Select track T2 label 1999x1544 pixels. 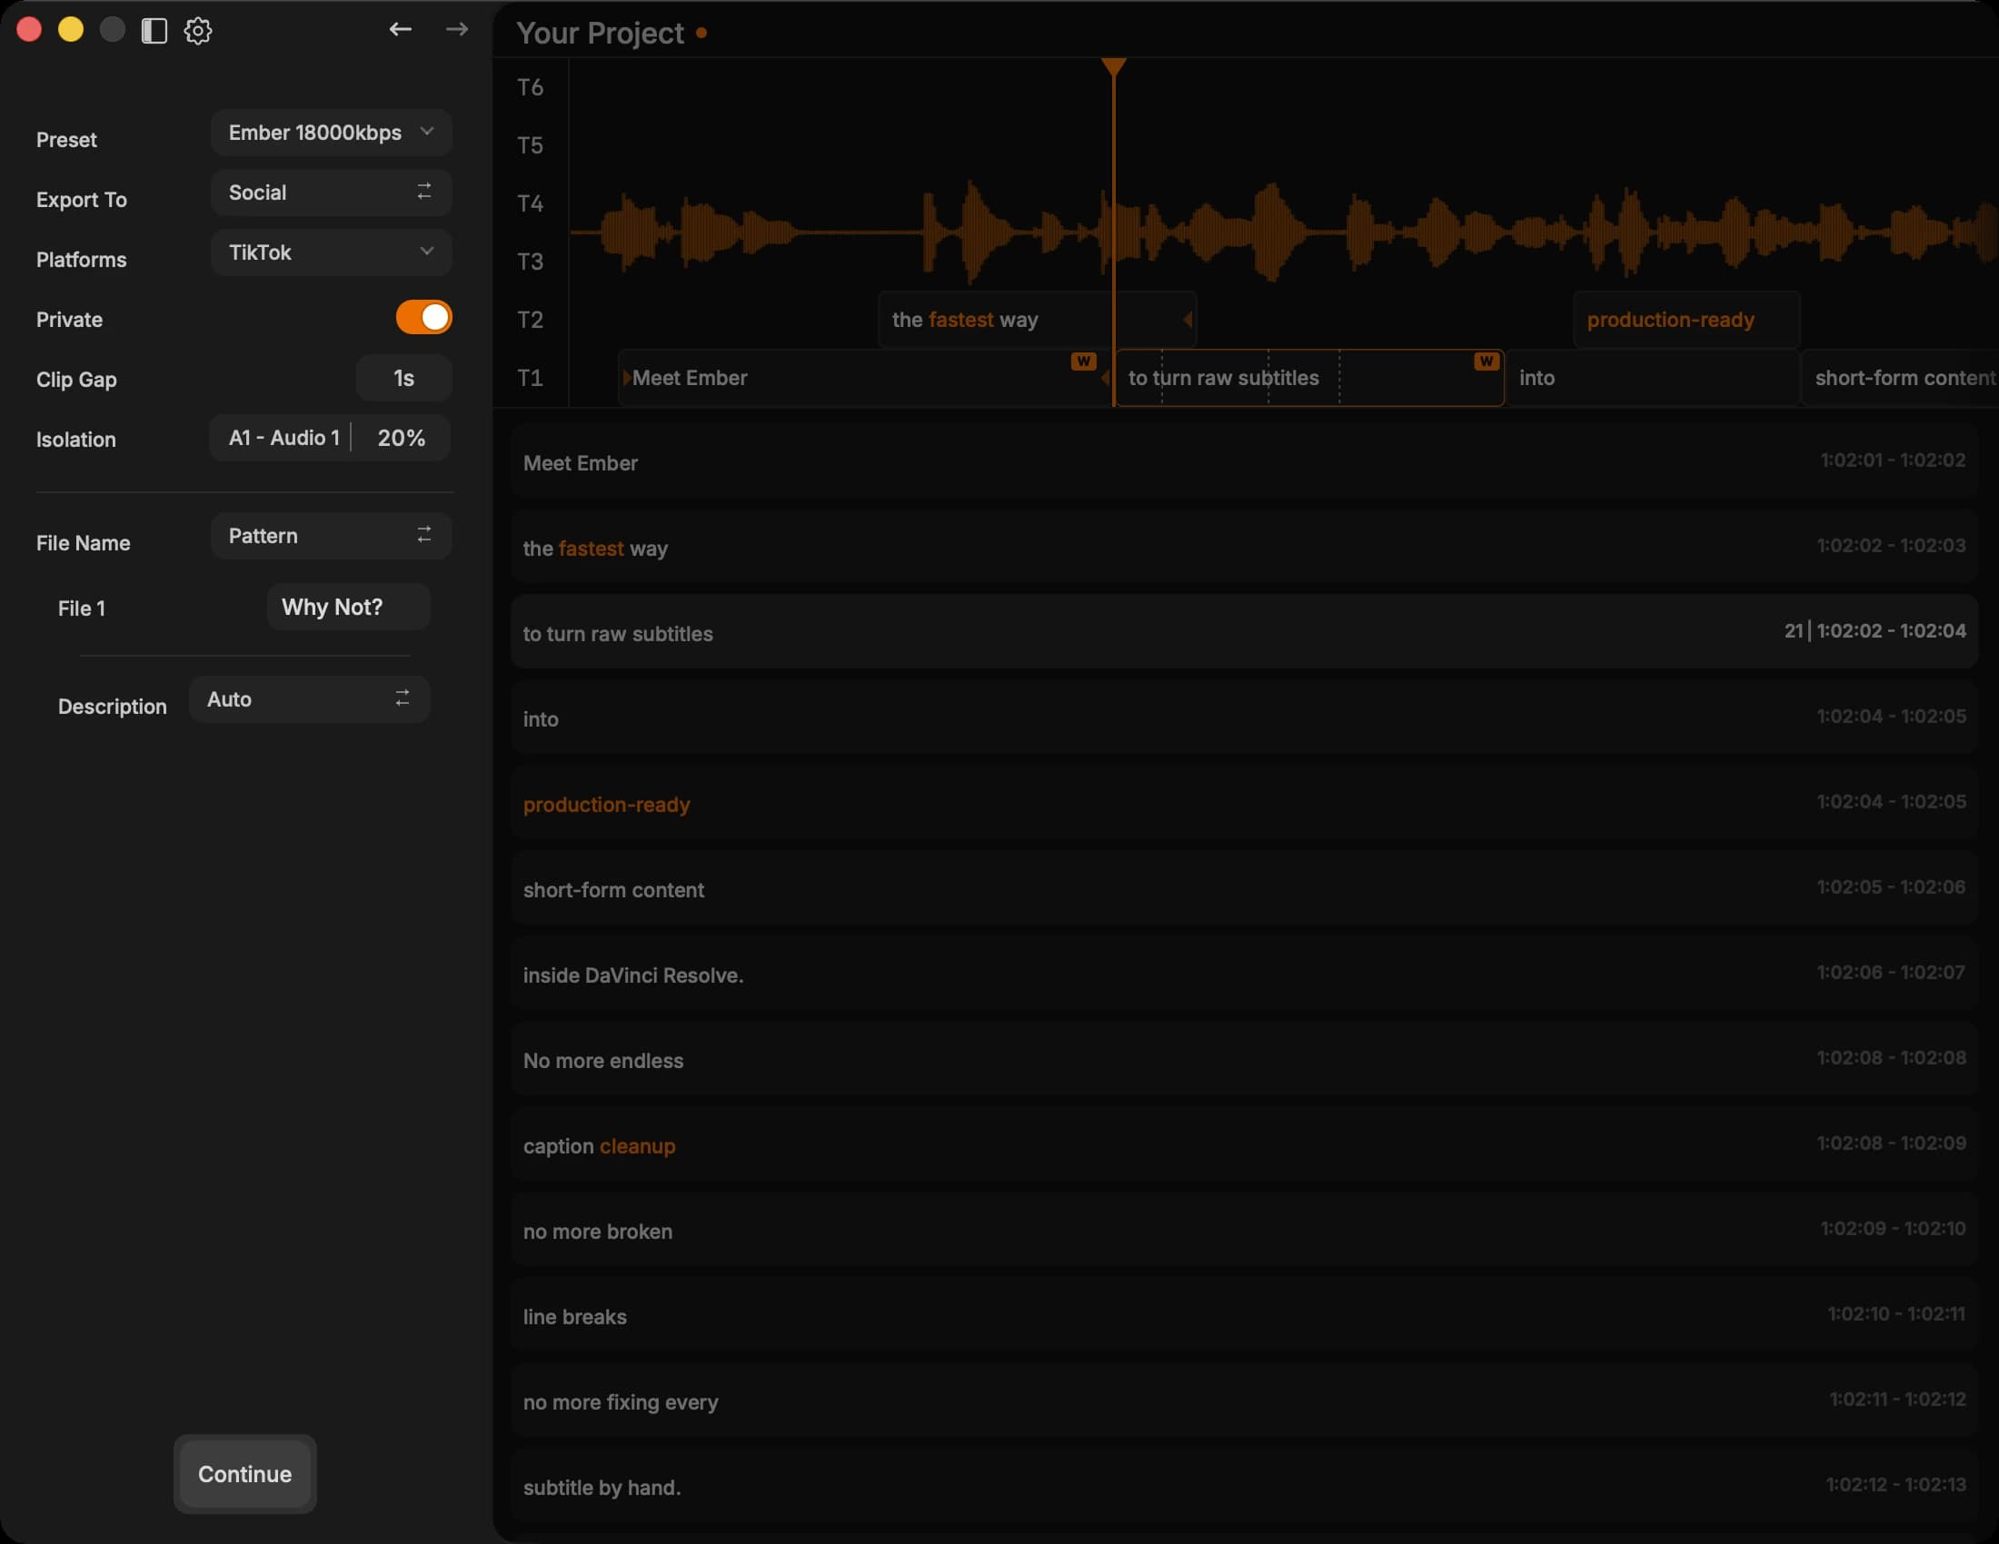530,319
